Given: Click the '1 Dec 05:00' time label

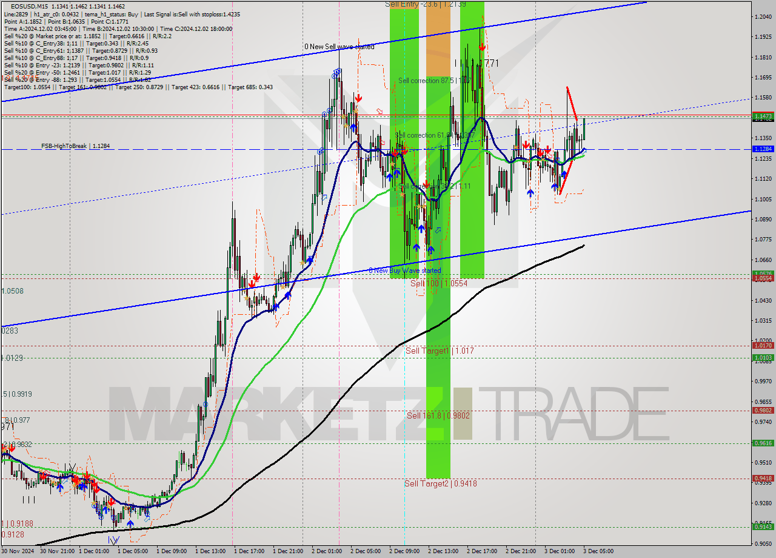Looking at the screenshot, I should coord(133,551).
